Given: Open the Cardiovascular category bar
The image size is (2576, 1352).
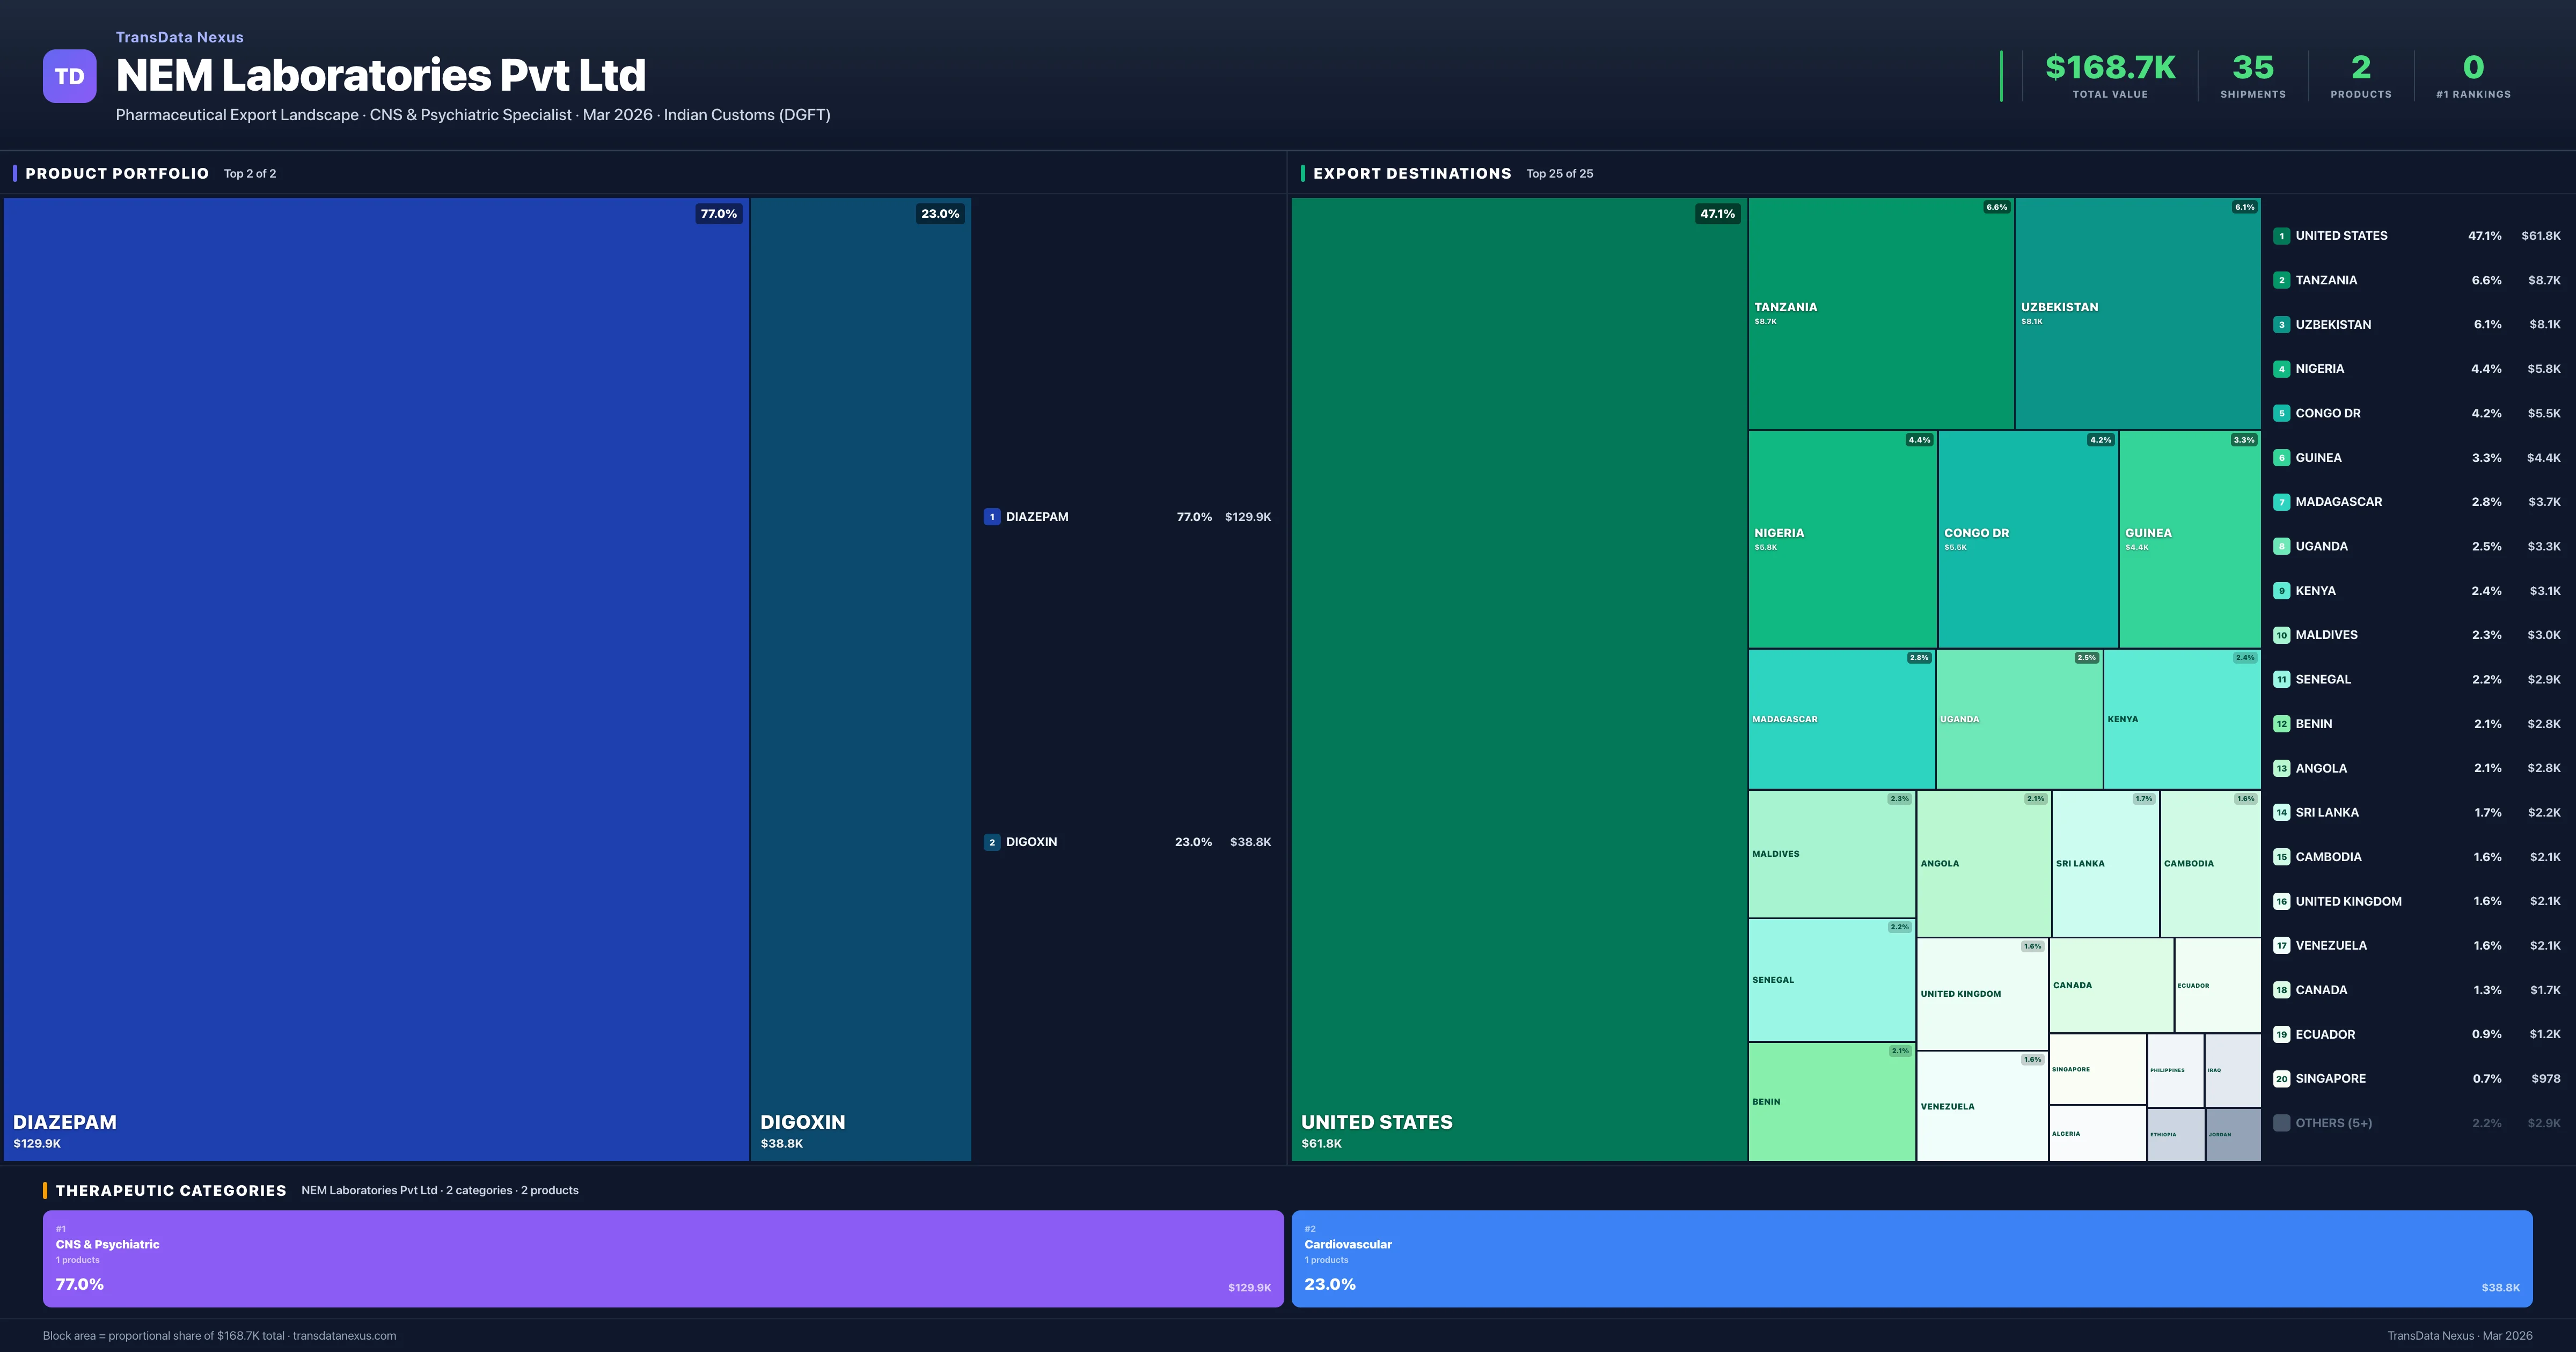Looking at the screenshot, I should coord(1911,1258).
